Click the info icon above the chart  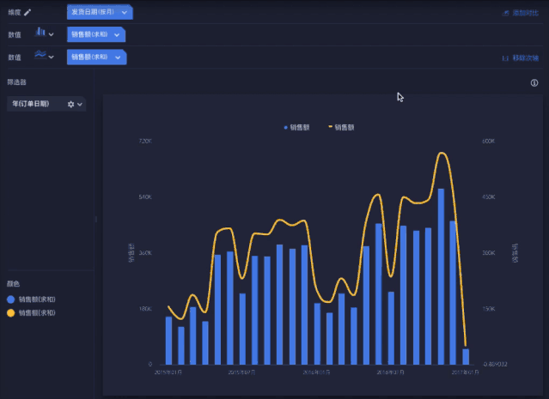pyautogui.click(x=534, y=83)
